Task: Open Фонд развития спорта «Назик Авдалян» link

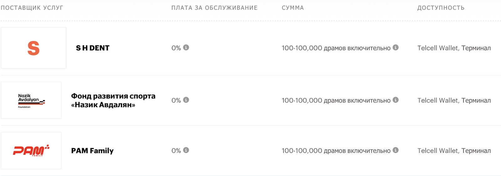Action: (x=113, y=100)
